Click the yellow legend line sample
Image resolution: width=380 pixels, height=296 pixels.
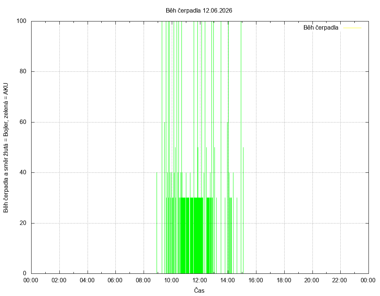(x=353, y=28)
